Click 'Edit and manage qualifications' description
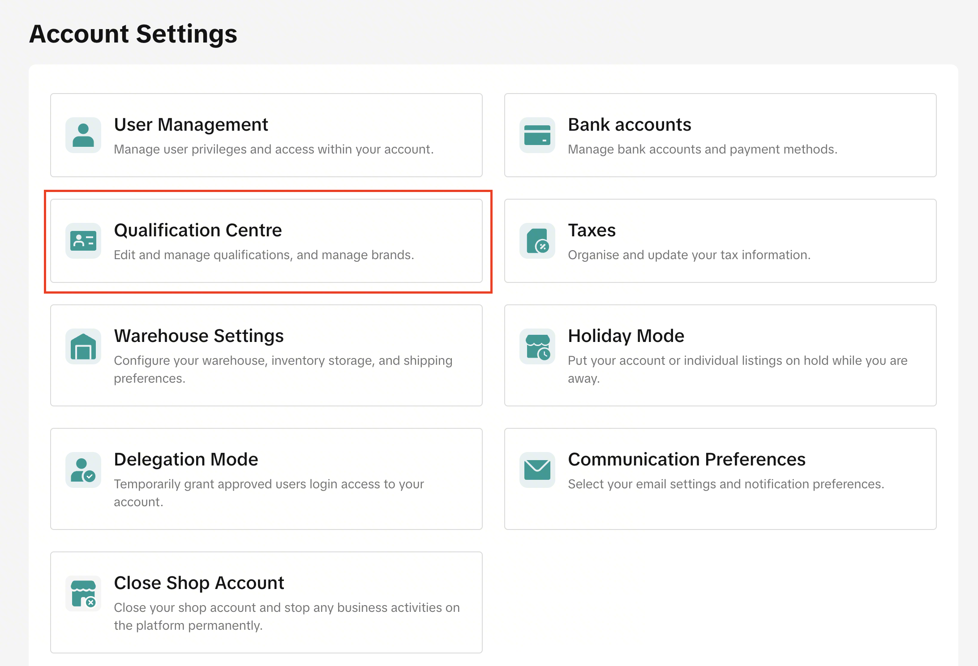 point(264,255)
